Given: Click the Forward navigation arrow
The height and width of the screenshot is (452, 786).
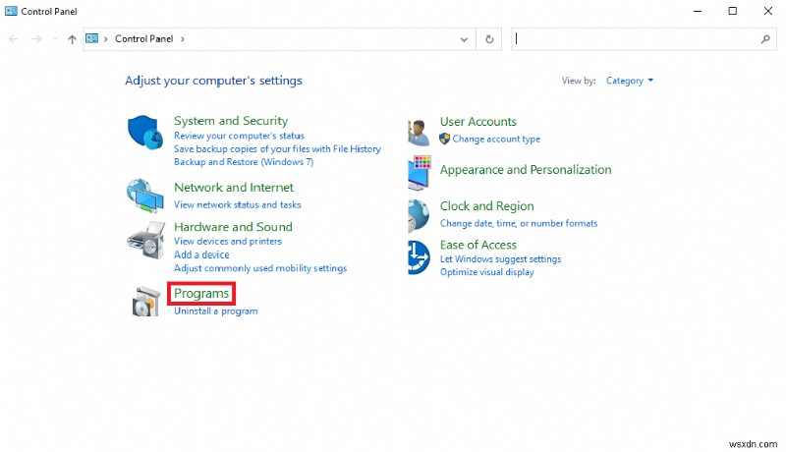Looking at the screenshot, I should coord(36,39).
